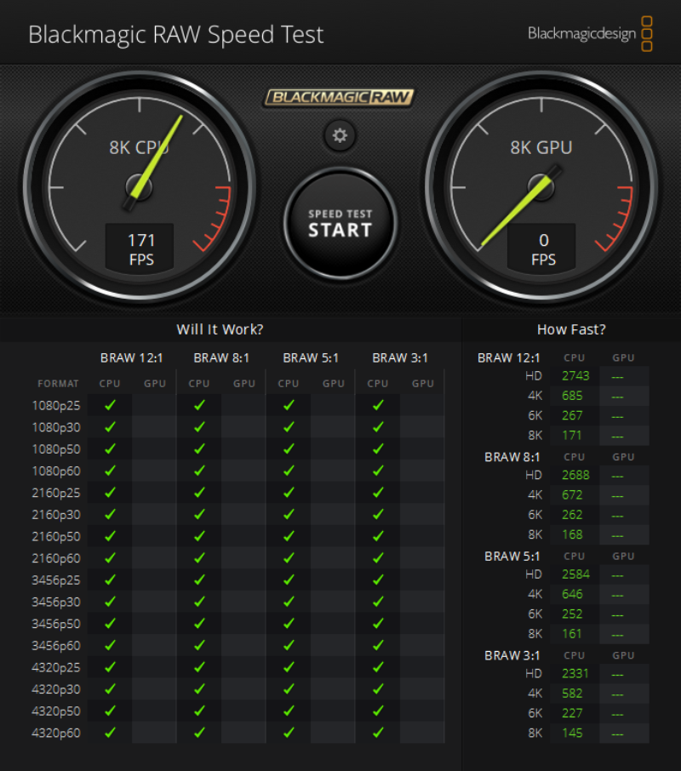Click the 4320p30 format row label

(x=56, y=689)
